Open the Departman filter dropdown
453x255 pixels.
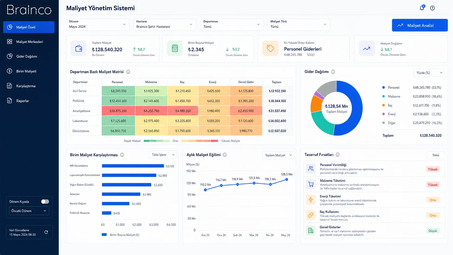click(x=232, y=24)
